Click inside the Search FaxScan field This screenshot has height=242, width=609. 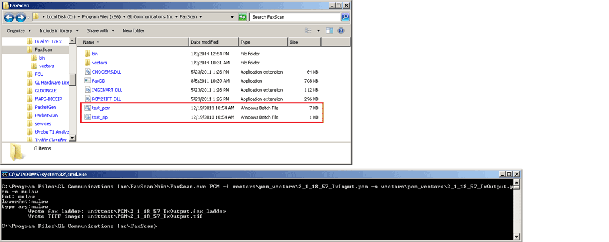click(x=295, y=17)
